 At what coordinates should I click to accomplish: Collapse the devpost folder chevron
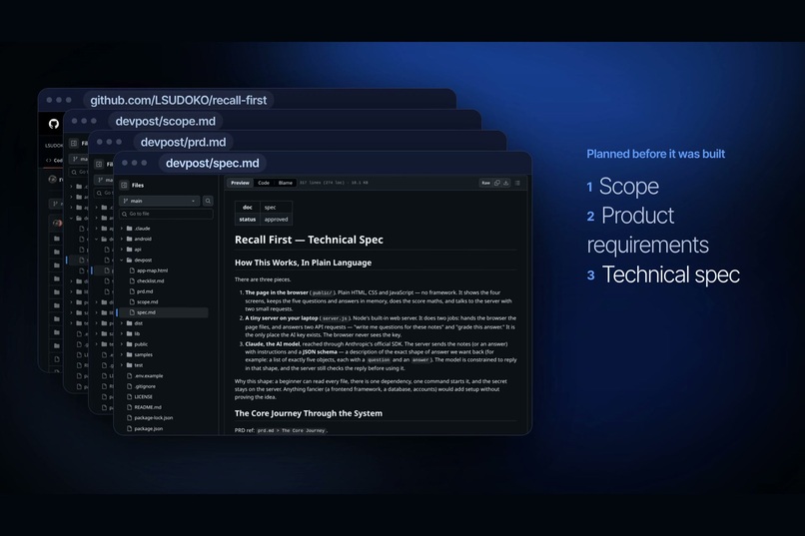click(x=122, y=261)
